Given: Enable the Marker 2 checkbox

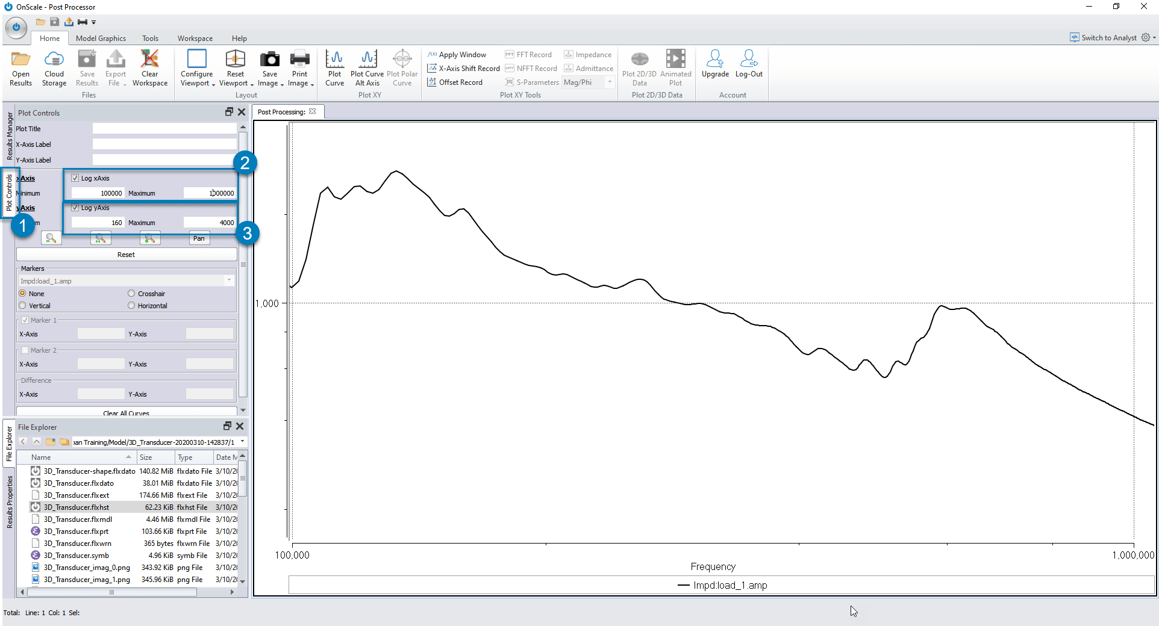Looking at the screenshot, I should click(25, 350).
